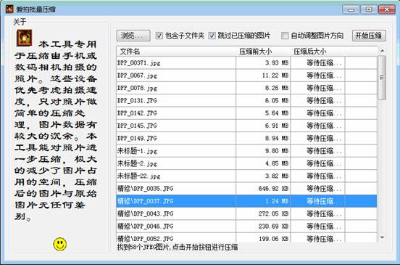This screenshot has height=265, width=400.
Task: Select the DPP_0142.JPG file
Action: click(x=246, y=113)
